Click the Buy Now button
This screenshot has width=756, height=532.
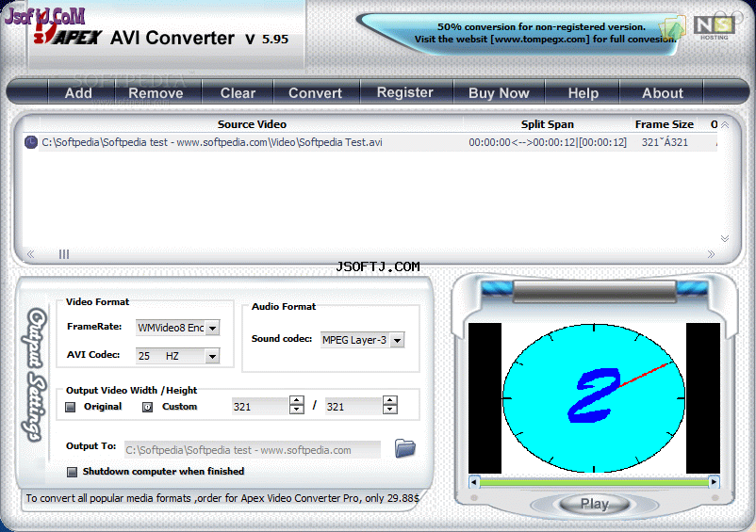tap(499, 92)
